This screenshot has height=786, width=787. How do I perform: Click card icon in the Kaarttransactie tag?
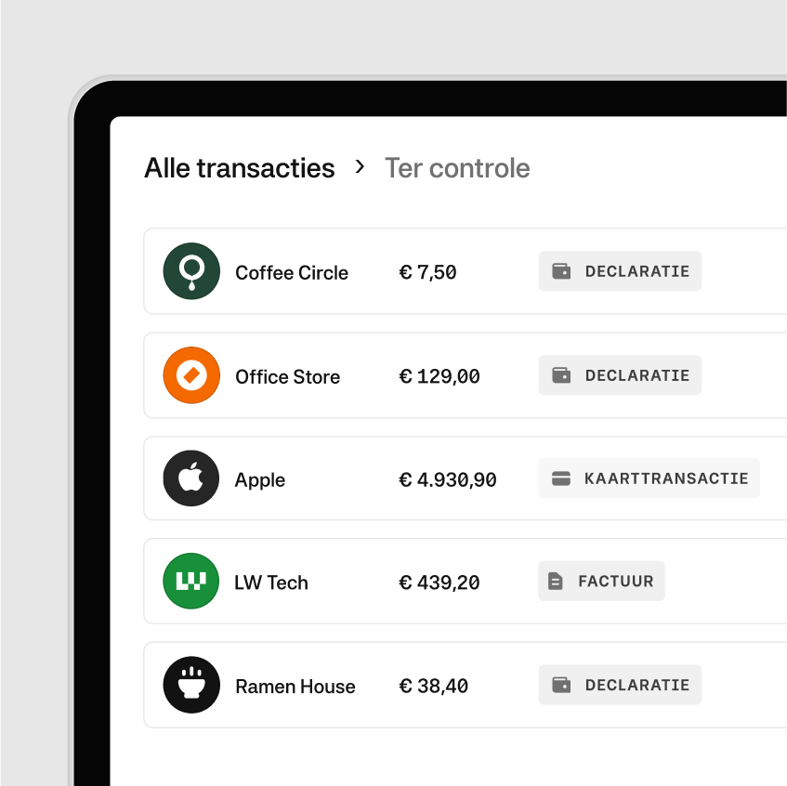[560, 478]
